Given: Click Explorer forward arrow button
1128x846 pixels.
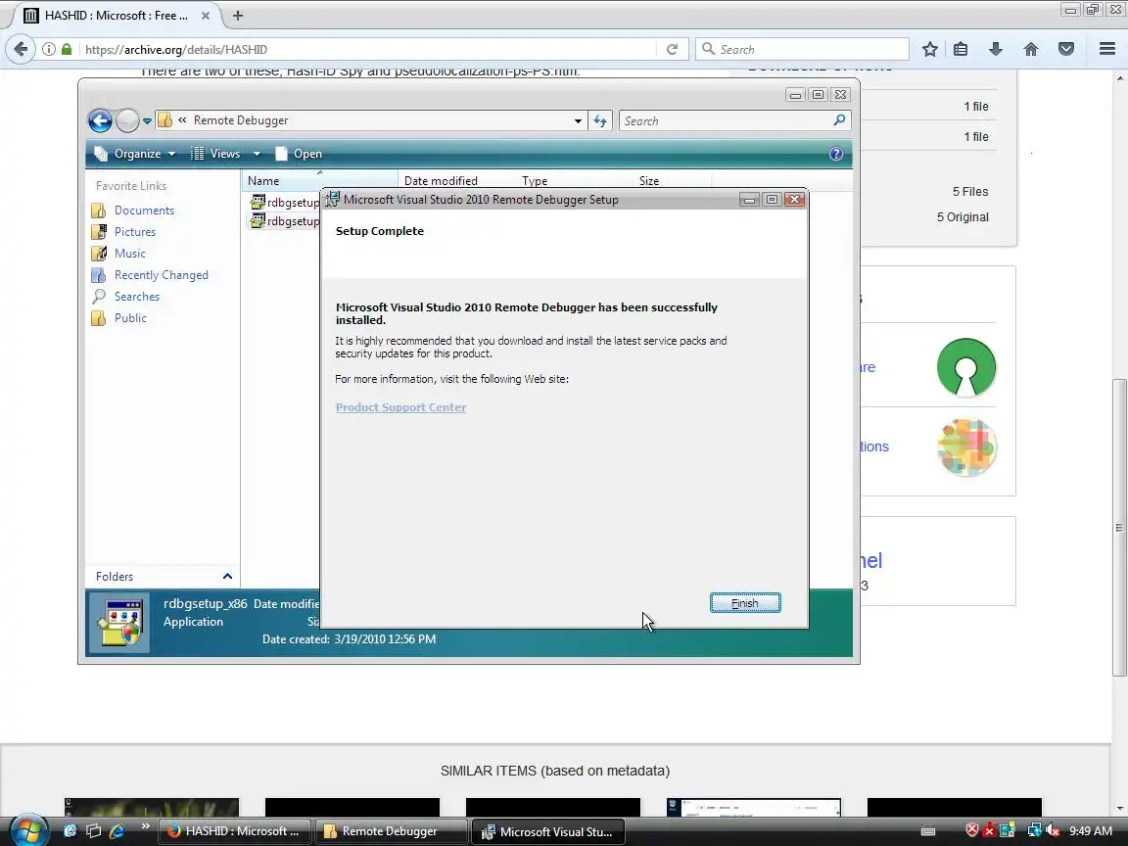Looking at the screenshot, I should click(x=127, y=120).
